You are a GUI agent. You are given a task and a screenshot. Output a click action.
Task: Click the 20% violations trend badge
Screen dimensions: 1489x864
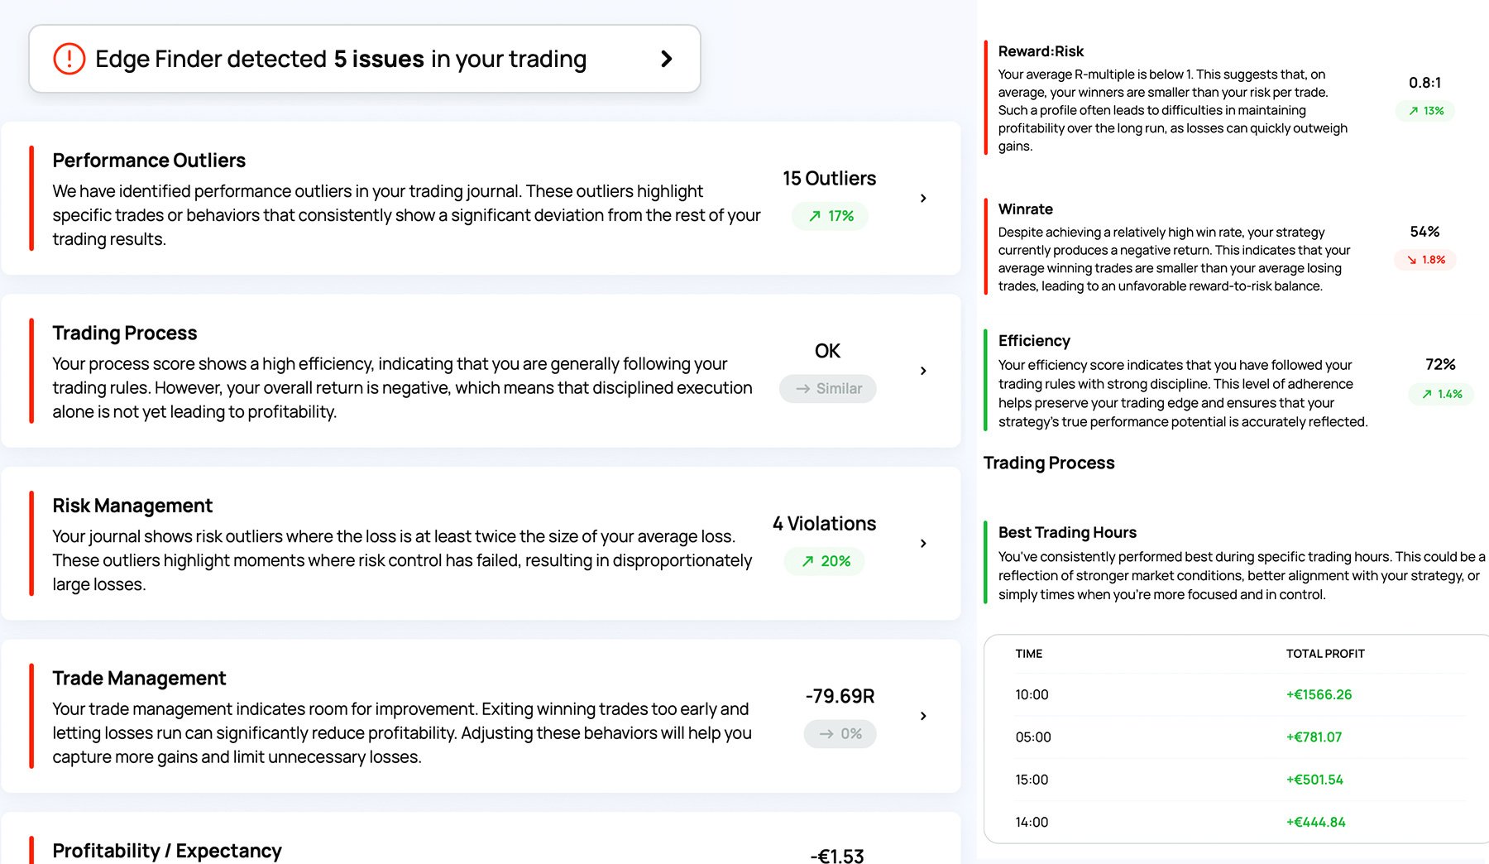(825, 561)
